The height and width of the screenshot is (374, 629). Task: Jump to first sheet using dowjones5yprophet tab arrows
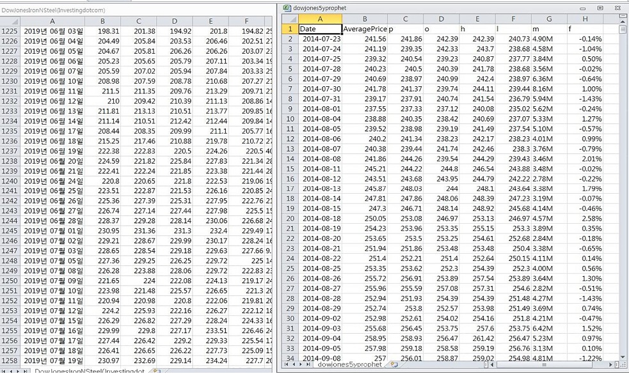287,364
